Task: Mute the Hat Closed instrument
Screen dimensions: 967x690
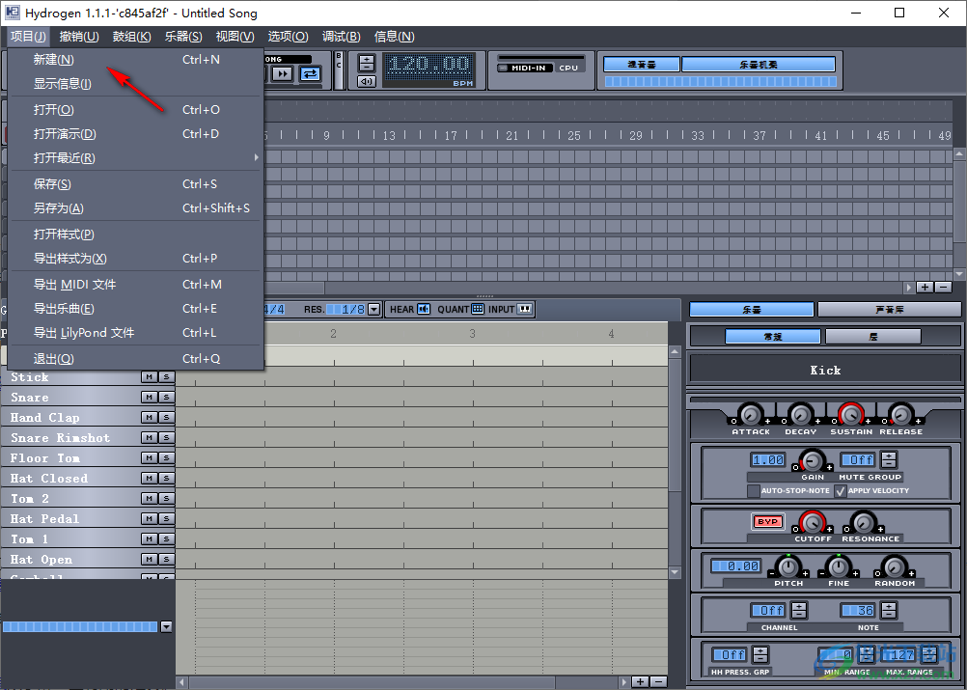Action: click(150, 479)
